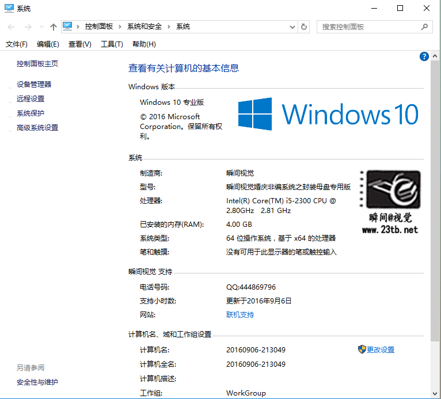Go to 控制面板主页 link
Viewport: 441px width, 399px height.
pos(37,64)
